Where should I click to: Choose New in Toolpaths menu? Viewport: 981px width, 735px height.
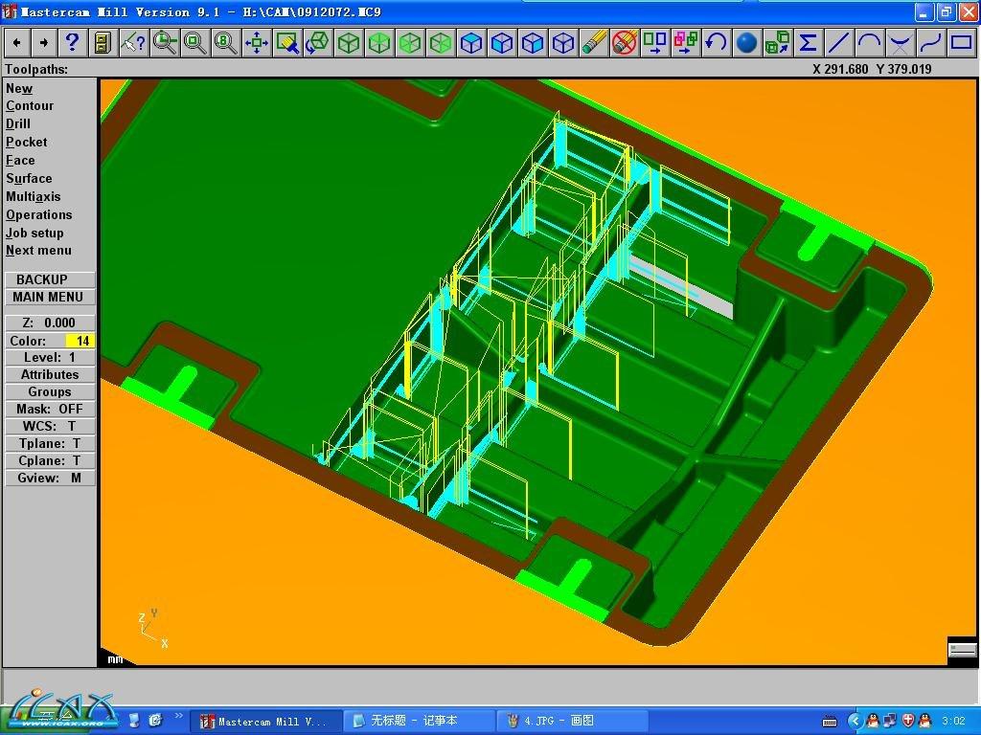point(19,89)
